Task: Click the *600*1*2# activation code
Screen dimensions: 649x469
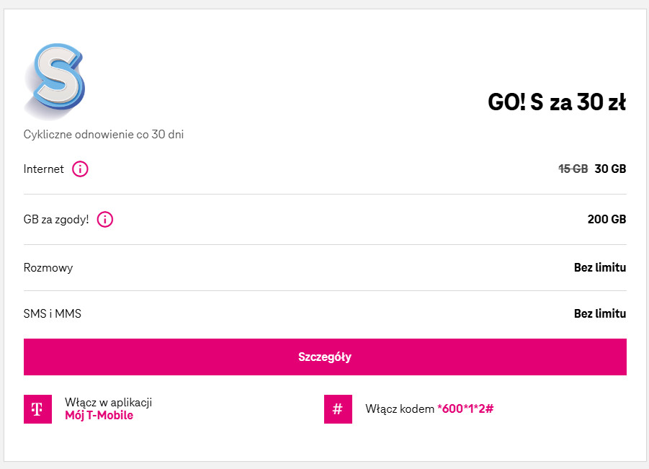Action: point(465,409)
